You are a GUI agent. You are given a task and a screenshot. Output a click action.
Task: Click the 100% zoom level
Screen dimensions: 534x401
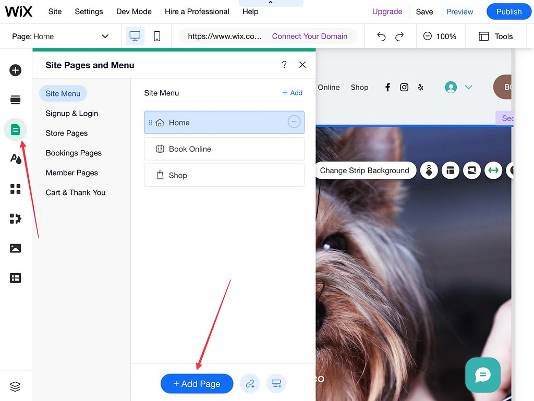(x=446, y=37)
